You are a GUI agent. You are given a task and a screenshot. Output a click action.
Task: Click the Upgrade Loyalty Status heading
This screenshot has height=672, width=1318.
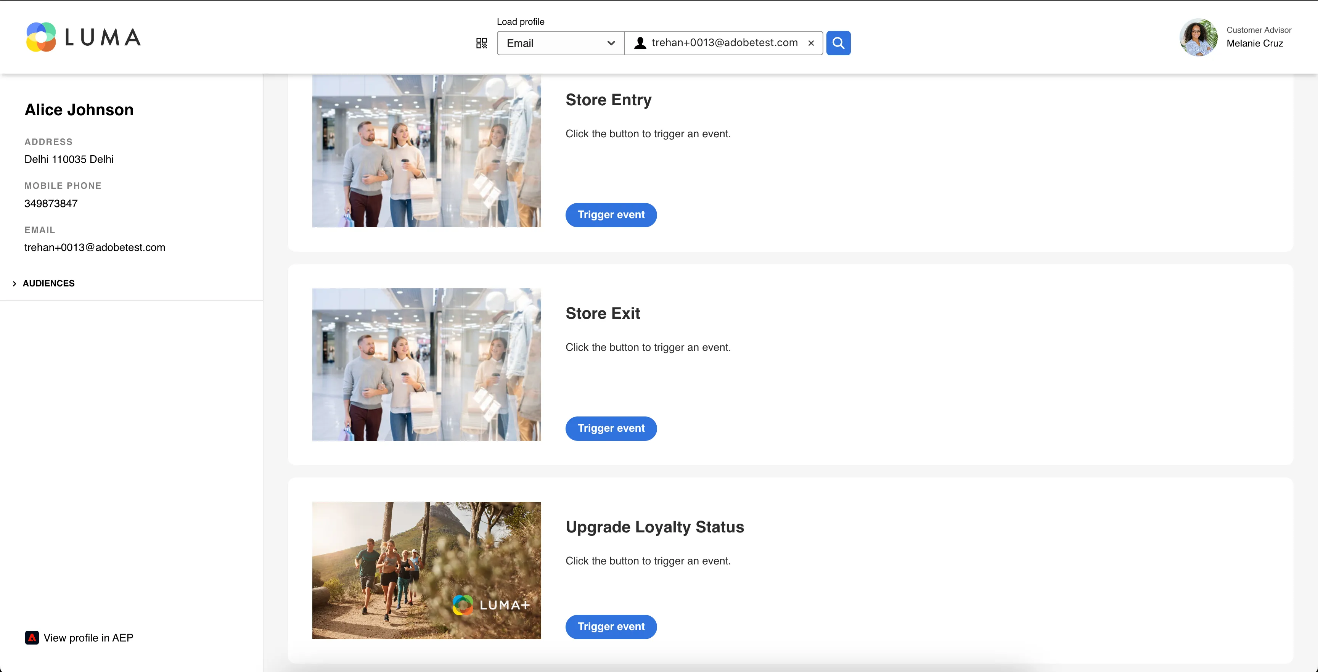pyautogui.click(x=654, y=527)
